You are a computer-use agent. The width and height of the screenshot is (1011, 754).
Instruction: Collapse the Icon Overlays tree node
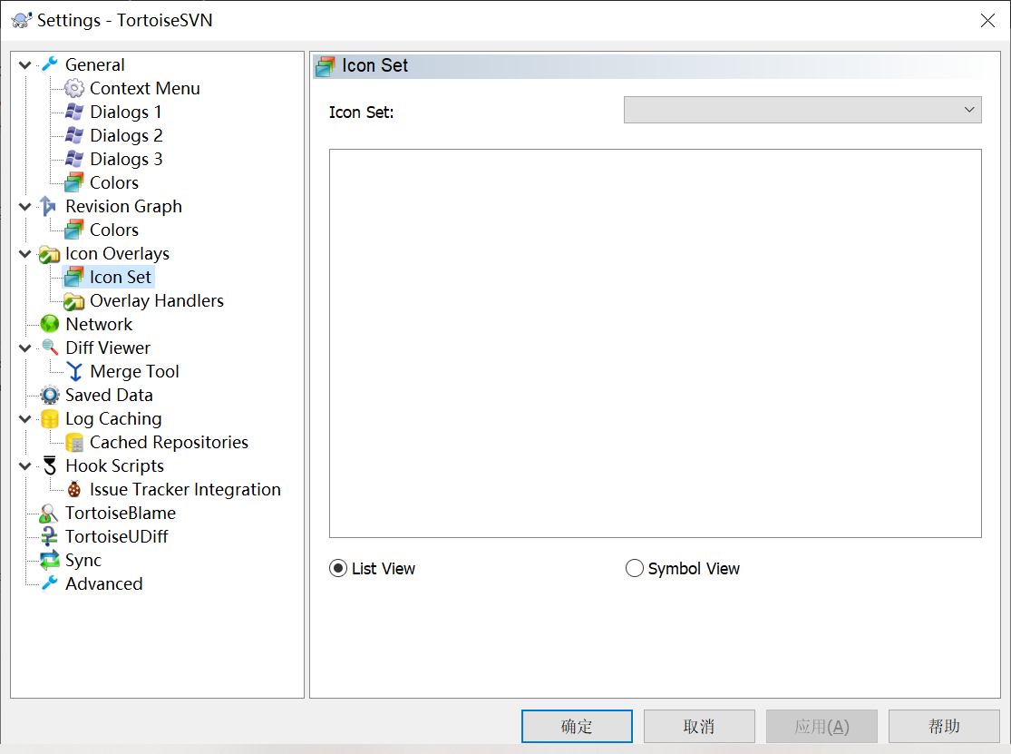pyautogui.click(x=25, y=253)
